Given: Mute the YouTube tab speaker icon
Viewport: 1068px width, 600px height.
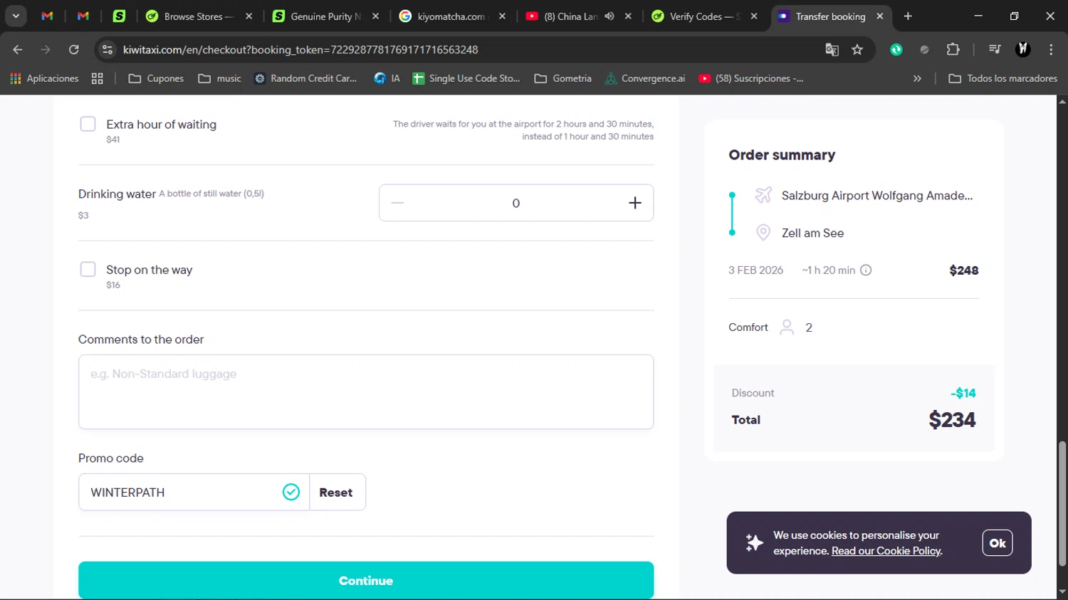Looking at the screenshot, I should click(609, 16).
